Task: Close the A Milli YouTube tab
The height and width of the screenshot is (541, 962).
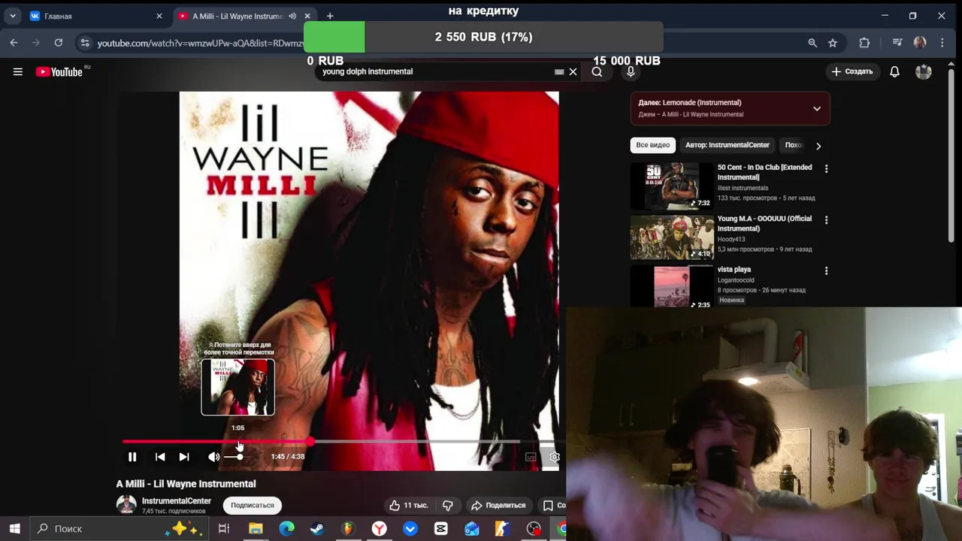Action: tap(307, 16)
